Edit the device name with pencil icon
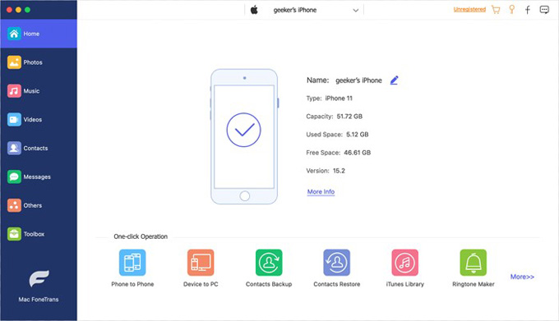The width and height of the screenshot is (559, 321). tap(394, 80)
